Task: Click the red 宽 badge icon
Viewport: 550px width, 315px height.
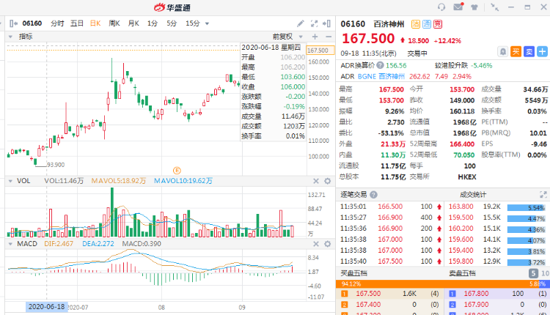Action: pos(438,24)
